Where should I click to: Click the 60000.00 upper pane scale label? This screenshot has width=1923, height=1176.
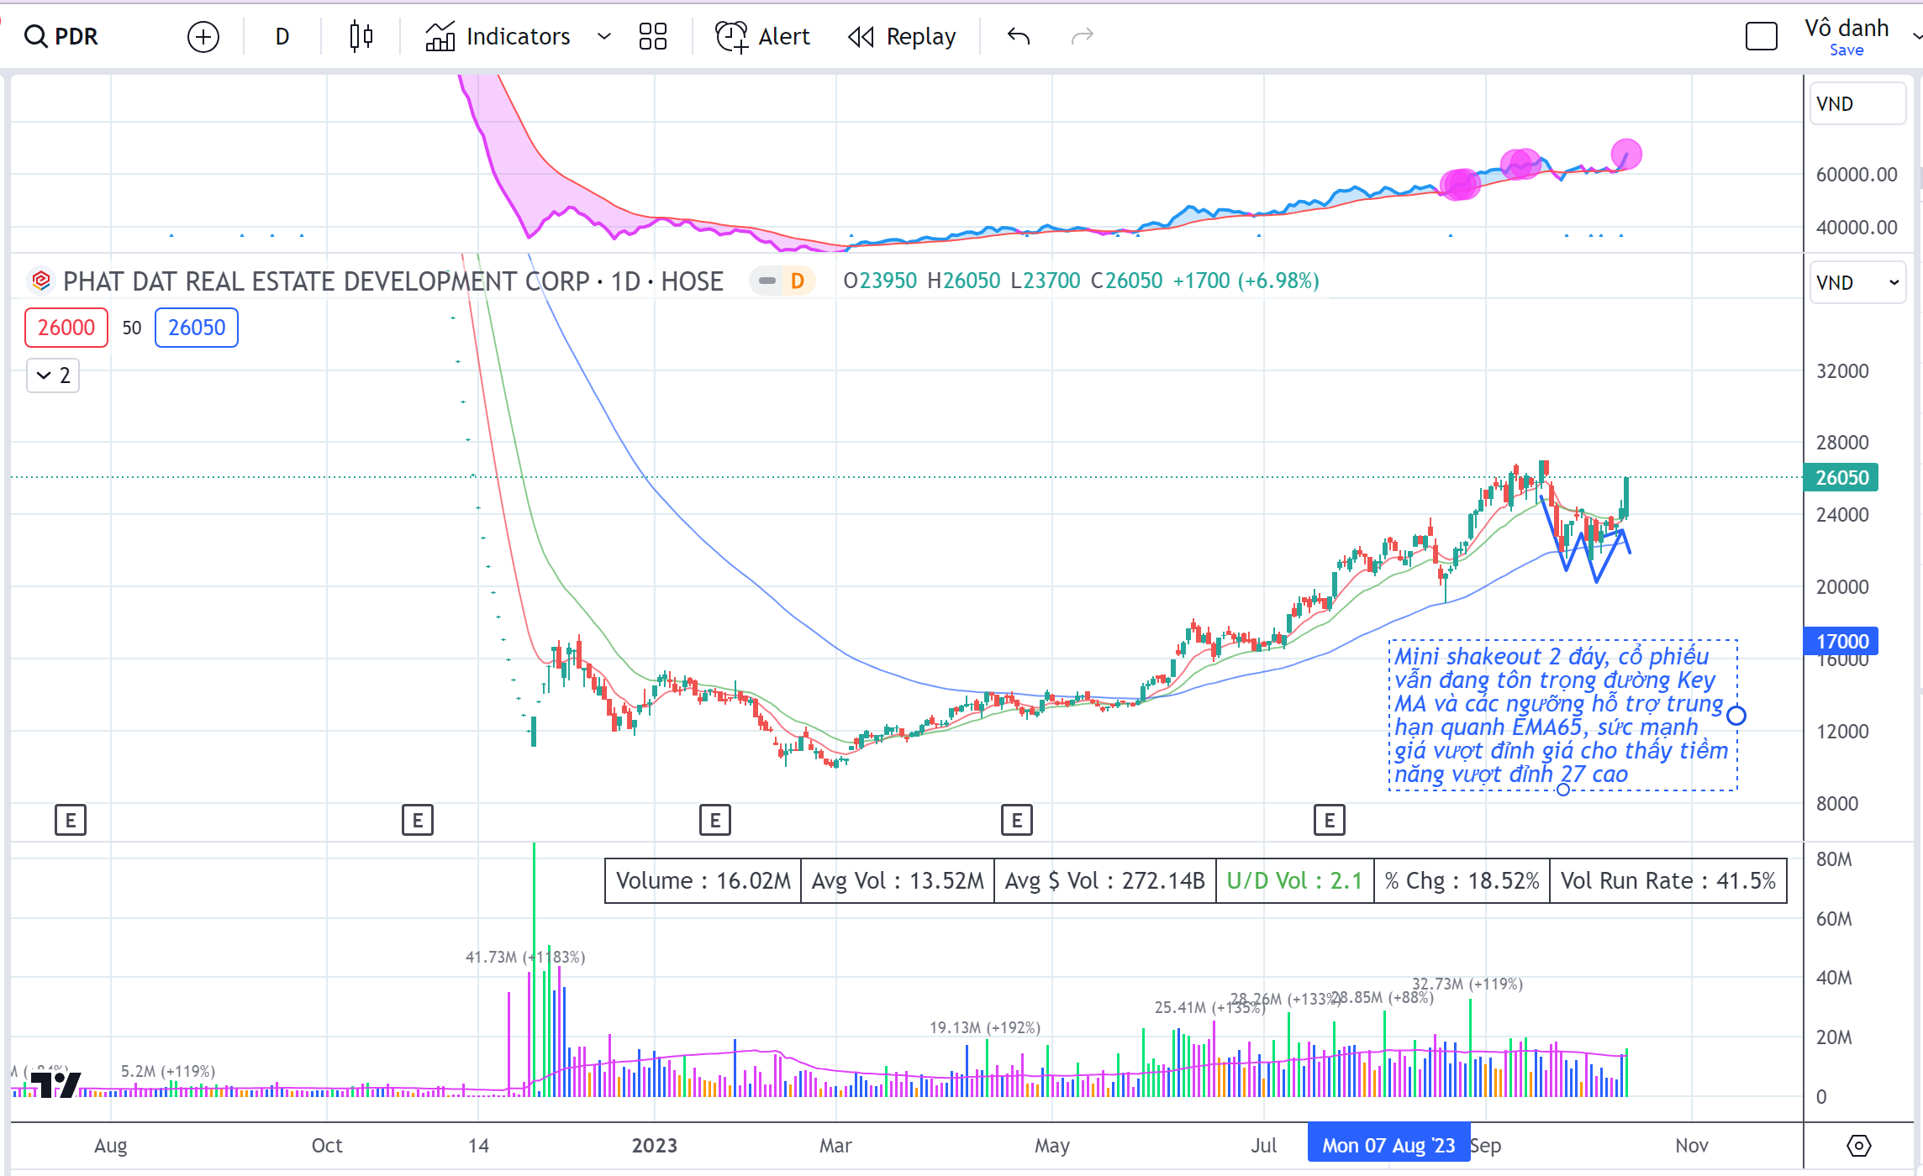click(x=1857, y=174)
